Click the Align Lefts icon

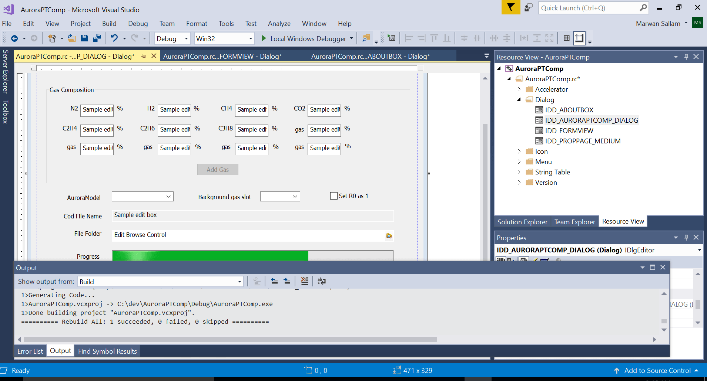click(x=409, y=38)
